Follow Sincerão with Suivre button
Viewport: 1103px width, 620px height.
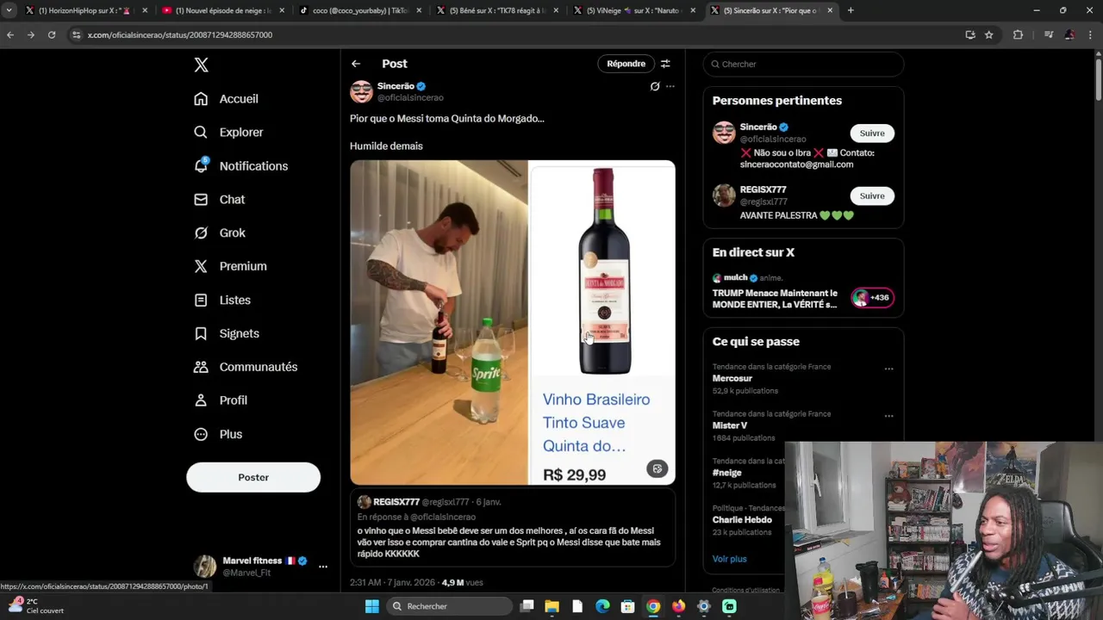coord(872,133)
